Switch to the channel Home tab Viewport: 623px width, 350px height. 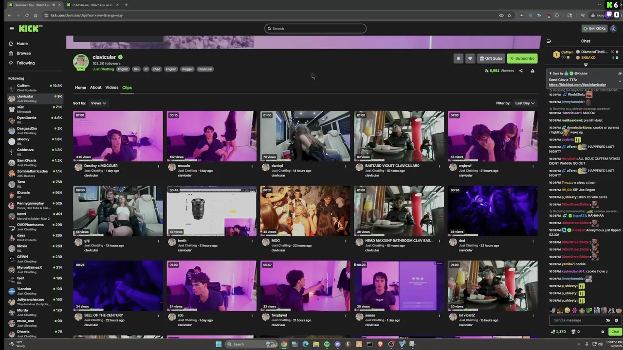click(x=80, y=87)
